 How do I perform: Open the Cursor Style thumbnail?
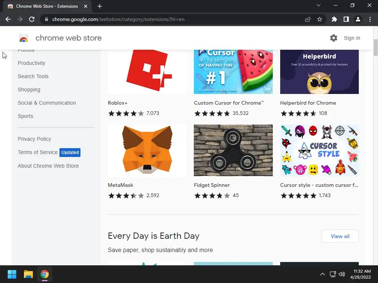[x=319, y=150]
